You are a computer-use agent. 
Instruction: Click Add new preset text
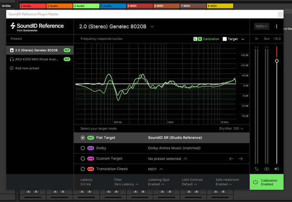[27, 68]
